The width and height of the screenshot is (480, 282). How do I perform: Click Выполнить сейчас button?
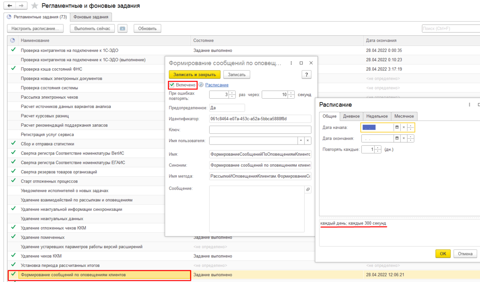(x=92, y=28)
